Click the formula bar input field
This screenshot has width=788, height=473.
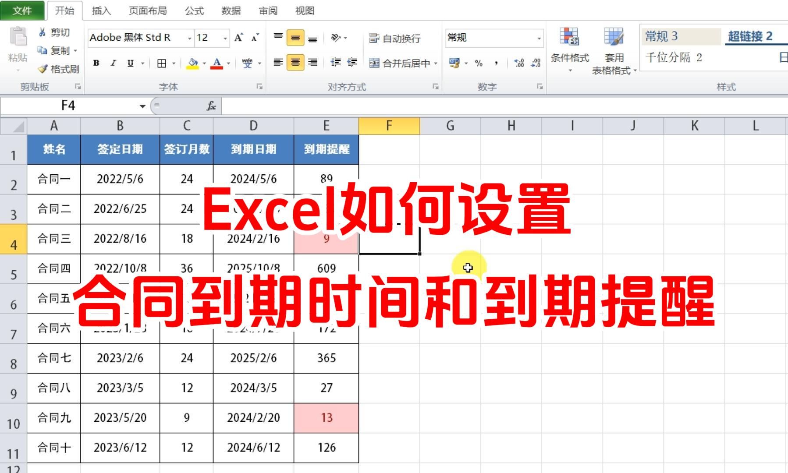point(504,106)
